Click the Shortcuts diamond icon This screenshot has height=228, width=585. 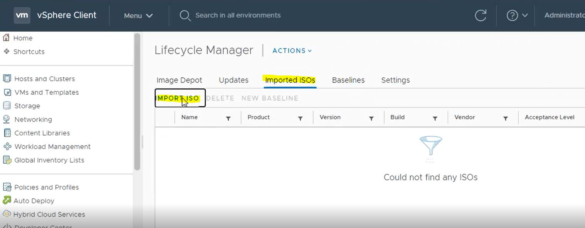[6, 51]
